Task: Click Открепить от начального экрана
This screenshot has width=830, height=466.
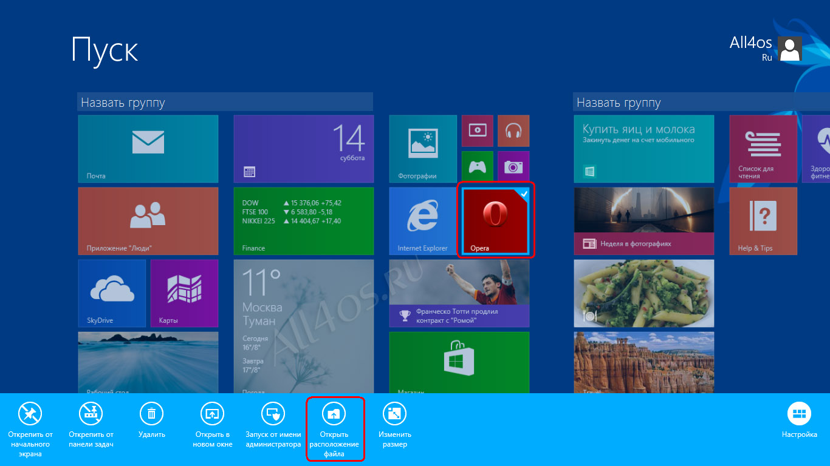Action: click(30, 428)
